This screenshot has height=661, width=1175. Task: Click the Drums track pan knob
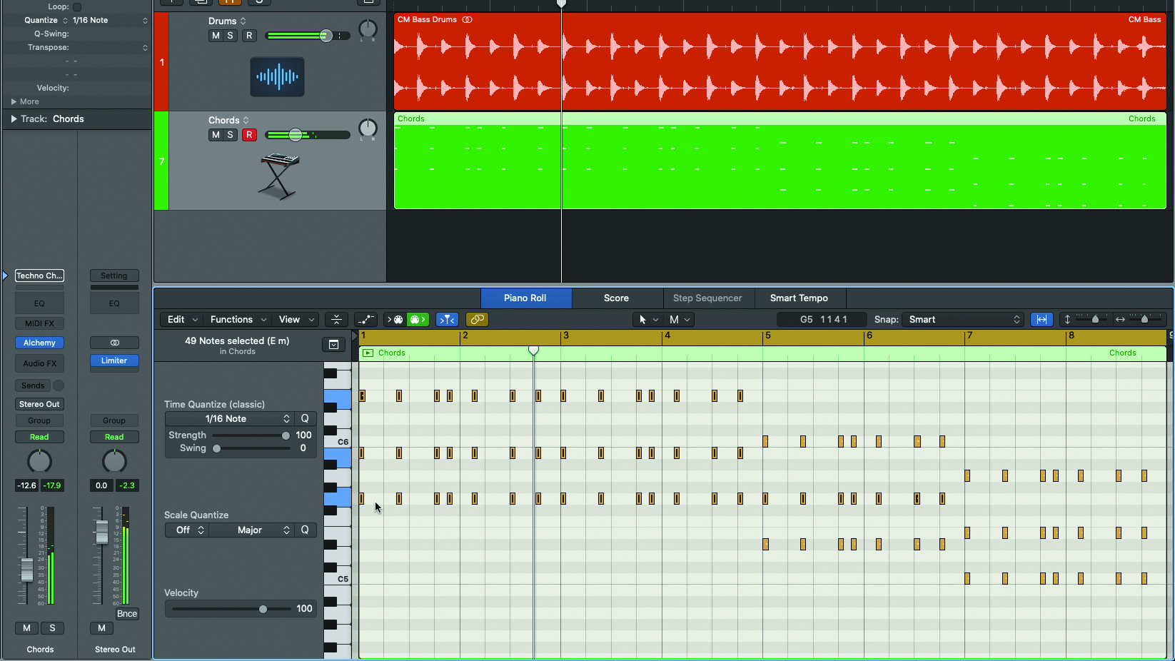[x=368, y=29]
